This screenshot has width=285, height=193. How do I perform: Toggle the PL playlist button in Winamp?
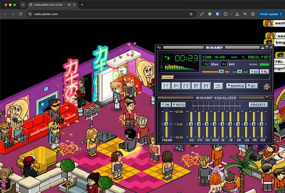265,71
